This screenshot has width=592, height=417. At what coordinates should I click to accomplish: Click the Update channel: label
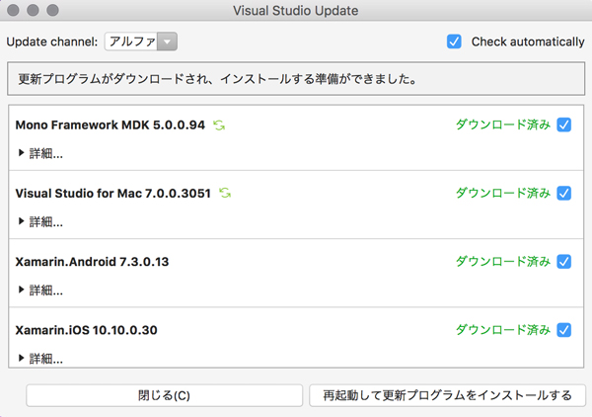[x=52, y=42]
